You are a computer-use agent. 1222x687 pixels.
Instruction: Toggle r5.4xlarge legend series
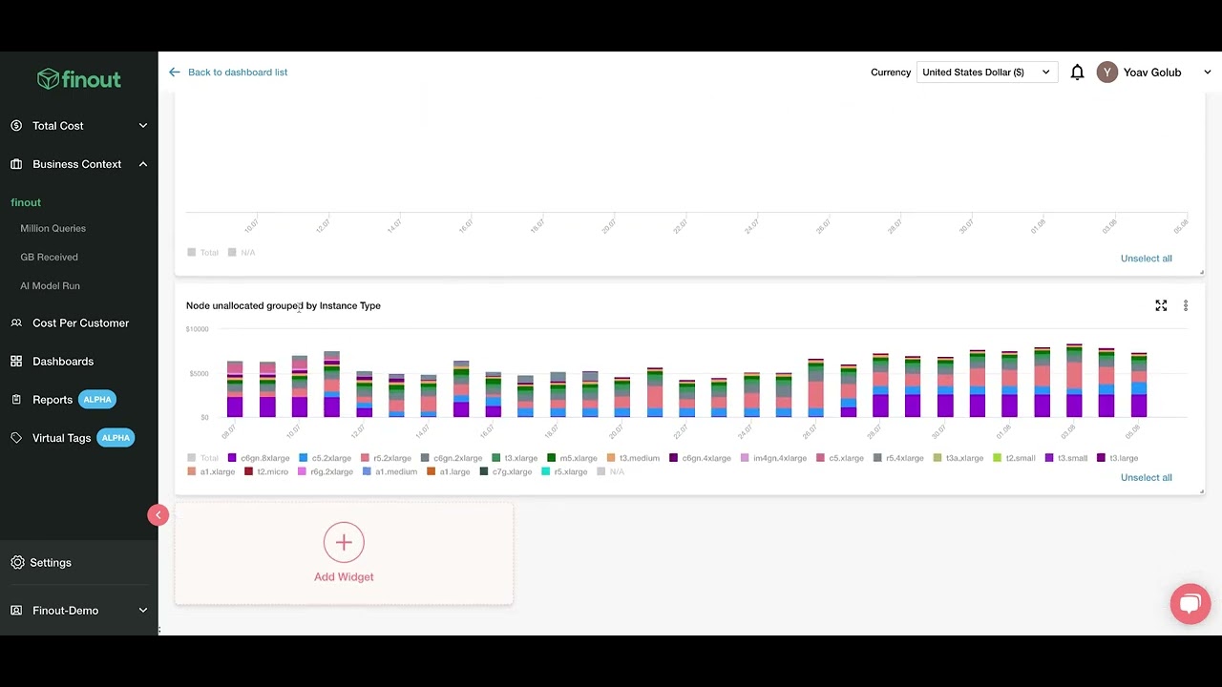898,458
